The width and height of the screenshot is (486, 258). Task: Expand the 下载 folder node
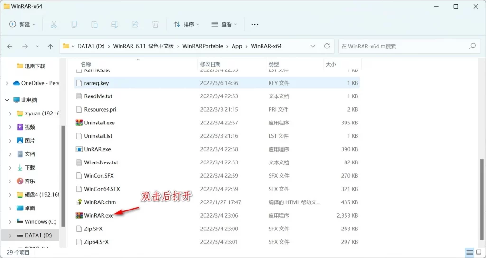tap(10, 168)
